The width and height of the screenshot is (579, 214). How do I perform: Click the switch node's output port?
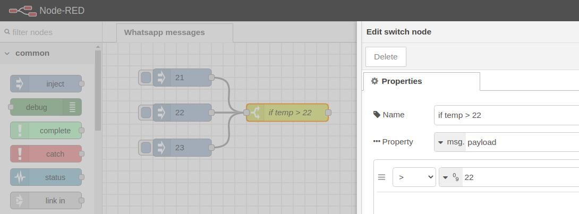(328, 113)
